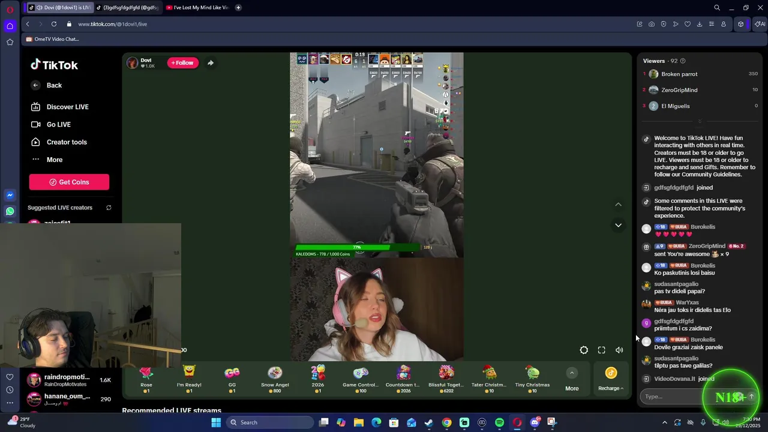
Task: Open Go LIVE page
Action: (51, 124)
